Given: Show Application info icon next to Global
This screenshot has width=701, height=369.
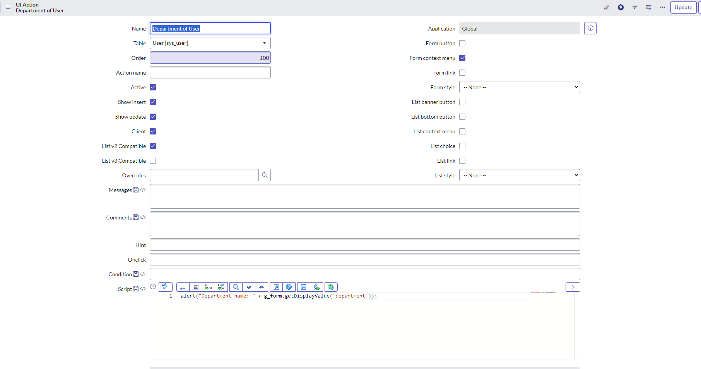Looking at the screenshot, I should click(590, 28).
